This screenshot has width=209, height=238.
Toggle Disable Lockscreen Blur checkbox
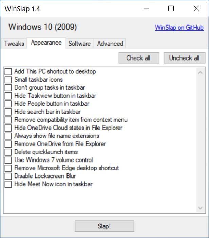point(8,176)
